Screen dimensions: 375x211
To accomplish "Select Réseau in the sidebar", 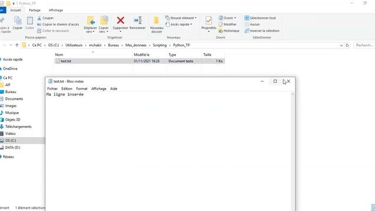I will click(8, 156).
